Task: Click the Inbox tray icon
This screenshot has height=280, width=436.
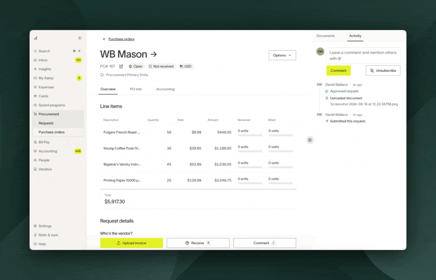Action: pos(35,60)
